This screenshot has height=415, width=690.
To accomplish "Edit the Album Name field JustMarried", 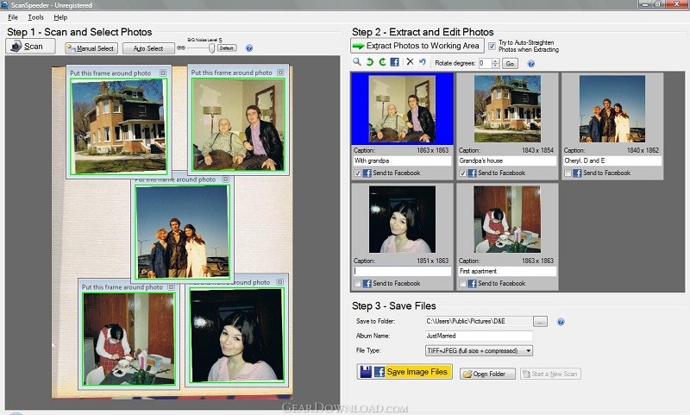I will (479, 336).
